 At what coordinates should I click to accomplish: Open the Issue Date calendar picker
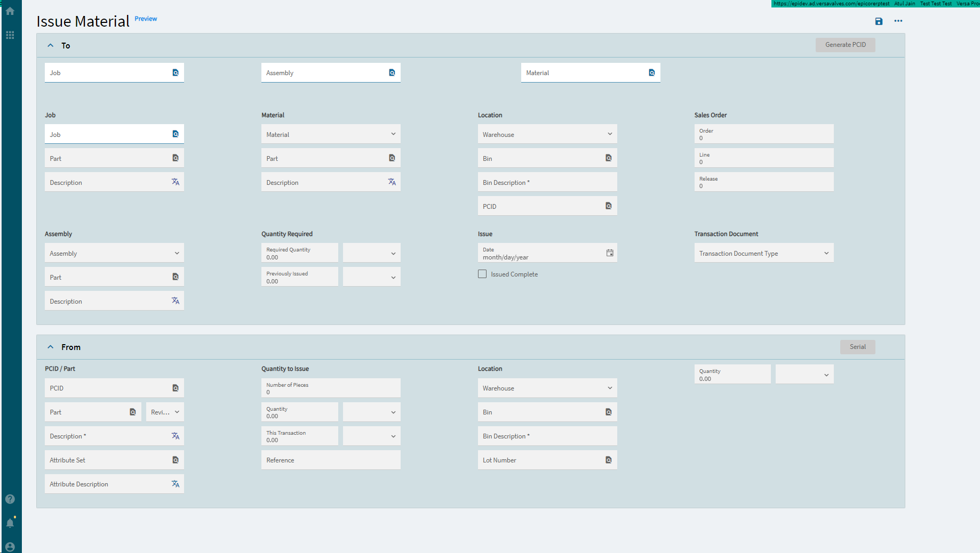[x=610, y=253]
